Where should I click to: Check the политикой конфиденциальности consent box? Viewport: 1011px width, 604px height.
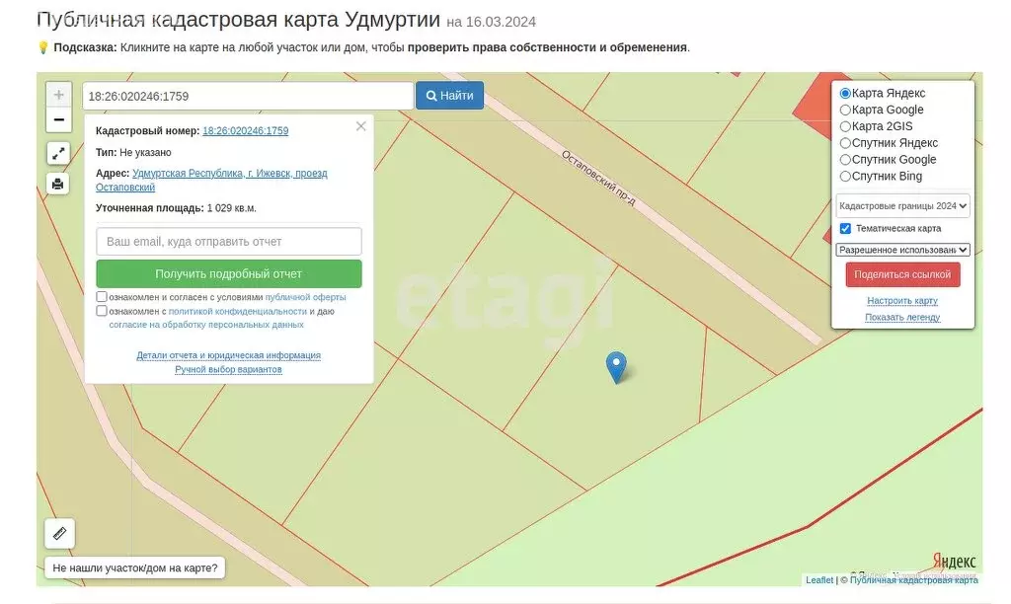(102, 311)
